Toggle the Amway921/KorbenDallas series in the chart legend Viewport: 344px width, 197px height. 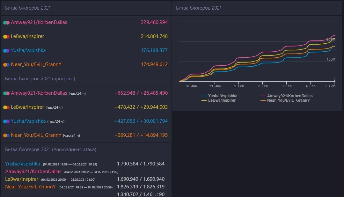(290, 96)
